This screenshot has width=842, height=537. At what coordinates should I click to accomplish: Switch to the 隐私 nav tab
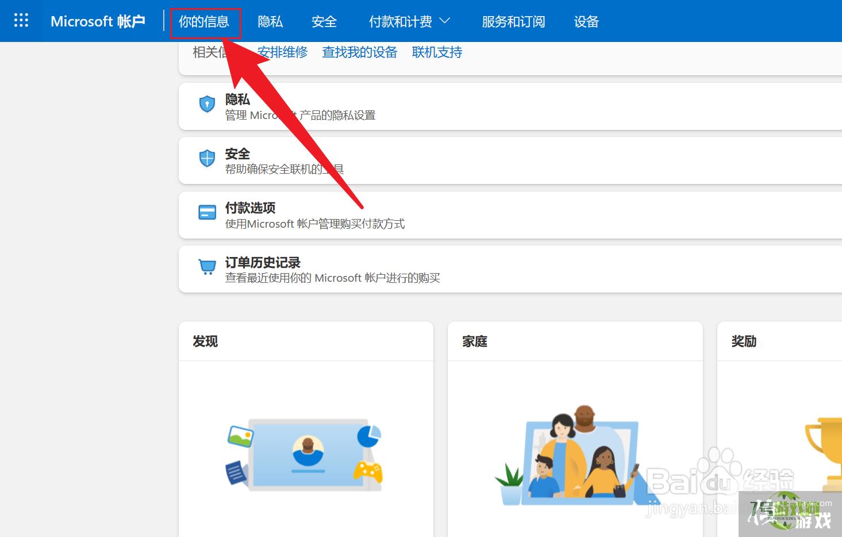(x=270, y=22)
